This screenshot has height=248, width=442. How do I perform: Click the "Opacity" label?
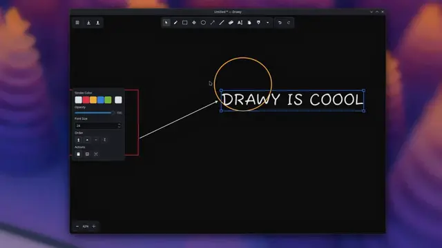(x=80, y=107)
